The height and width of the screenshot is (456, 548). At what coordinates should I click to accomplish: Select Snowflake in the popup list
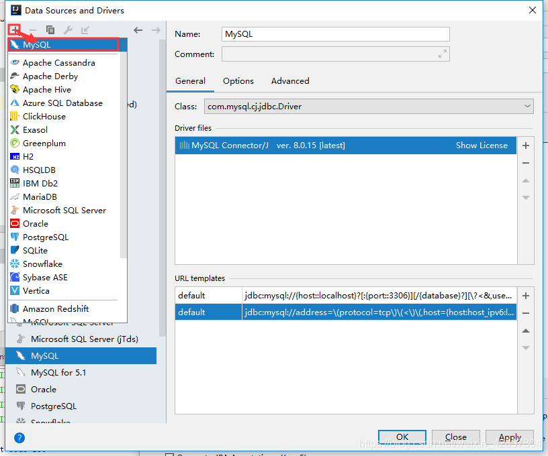64,264
